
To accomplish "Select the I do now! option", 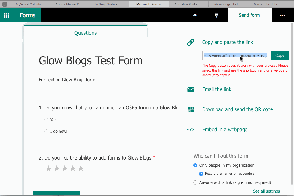I will tap(46, 131).
